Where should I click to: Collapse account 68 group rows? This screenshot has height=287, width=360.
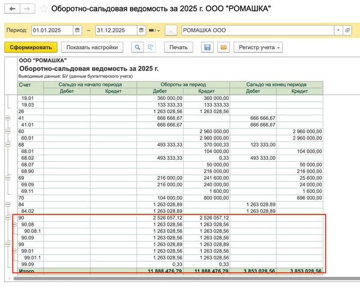[7, 144]
